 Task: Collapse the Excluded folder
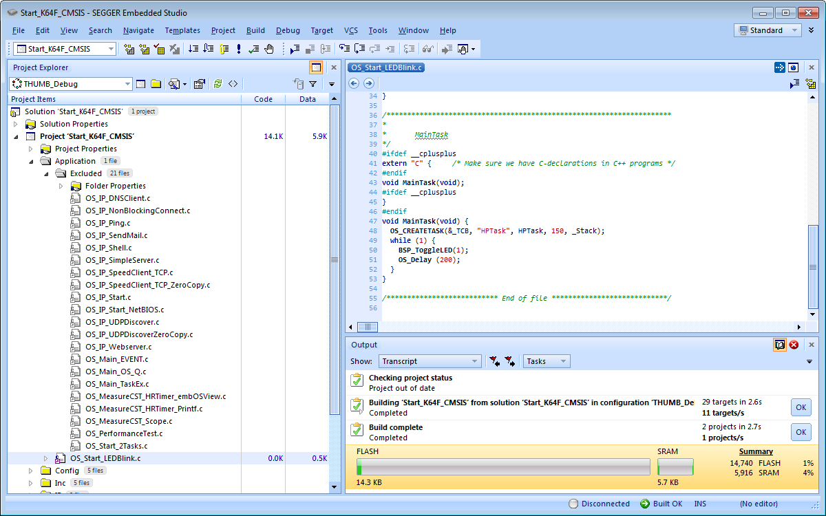[46, 173]
